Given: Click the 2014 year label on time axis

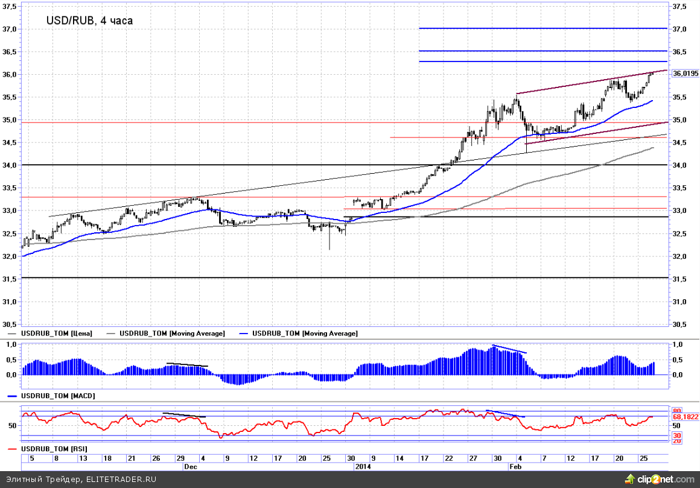Looking at the screenshot, I should pos(363,467).
